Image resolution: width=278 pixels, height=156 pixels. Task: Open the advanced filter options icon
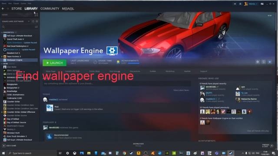click(x=36, y=27)
